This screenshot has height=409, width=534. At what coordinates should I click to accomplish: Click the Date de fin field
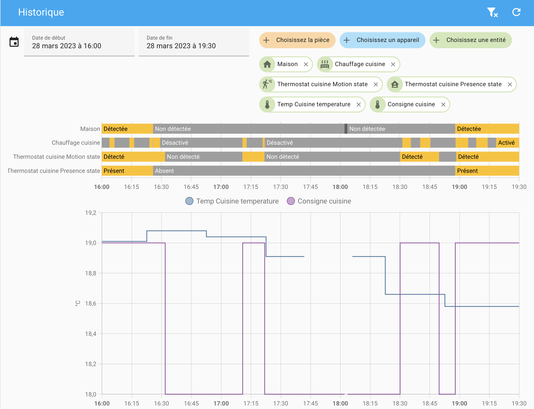[x=194, y=42]
